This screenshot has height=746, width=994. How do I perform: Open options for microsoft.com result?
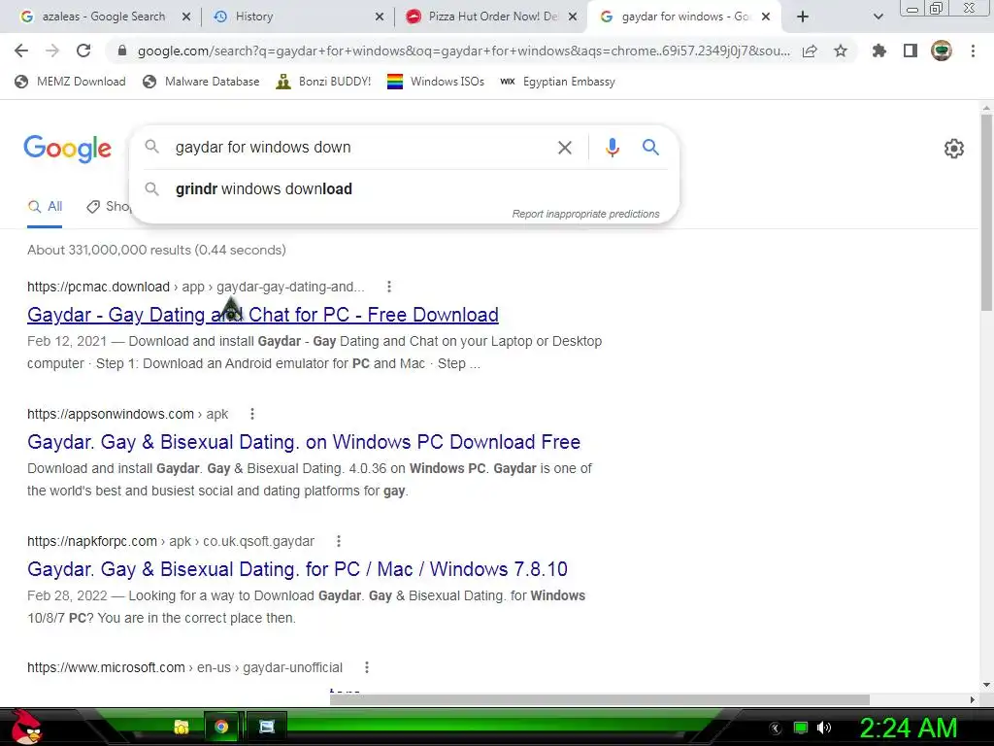366,667
